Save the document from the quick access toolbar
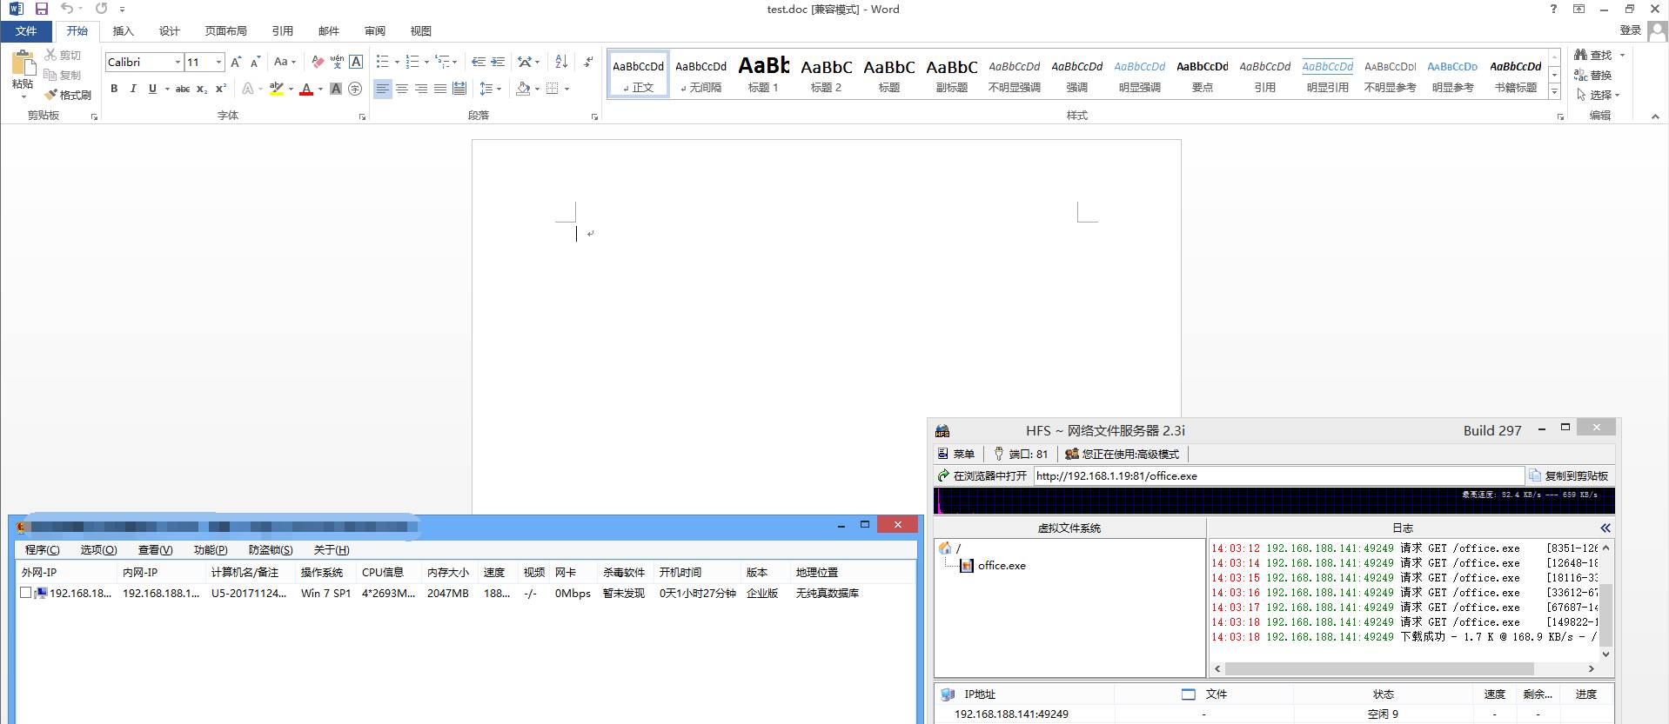Screen dimensions: 1669x724 (x=42, y=9)
